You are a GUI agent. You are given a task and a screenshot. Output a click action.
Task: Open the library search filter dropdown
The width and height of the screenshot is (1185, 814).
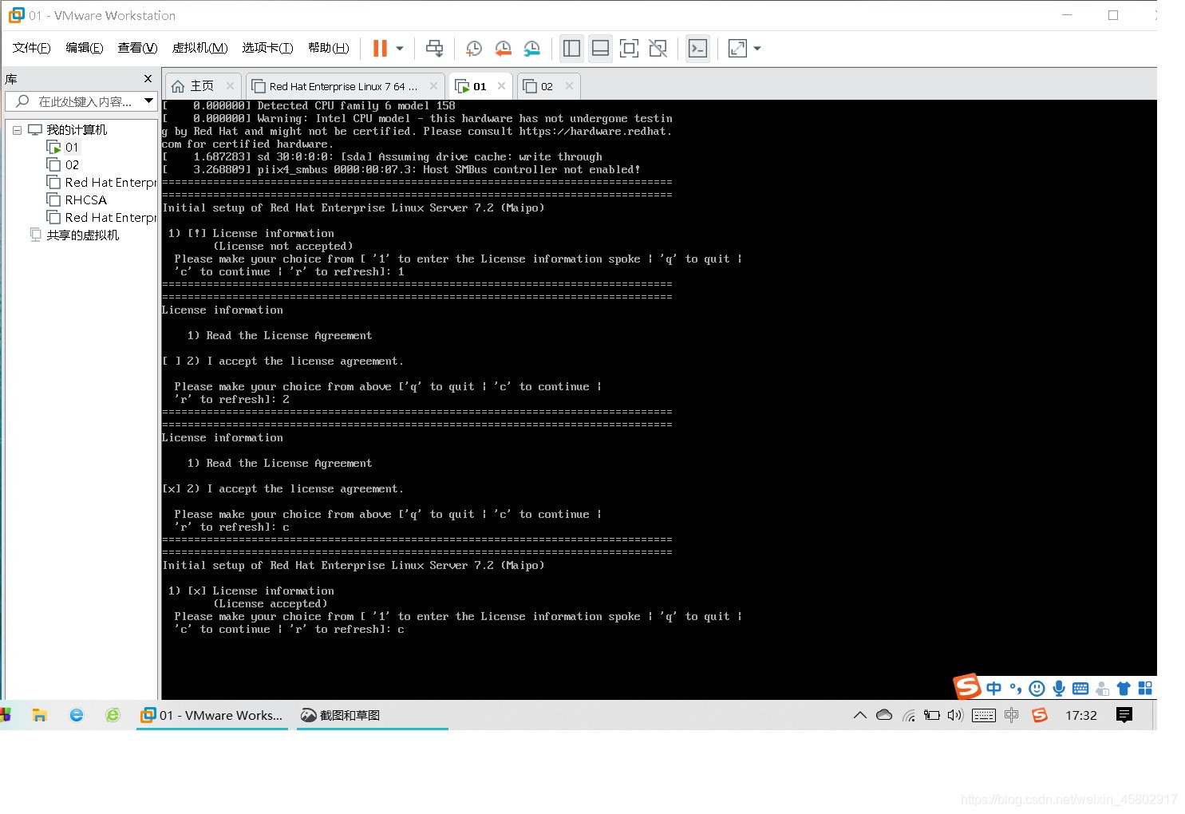coord(148,101)
